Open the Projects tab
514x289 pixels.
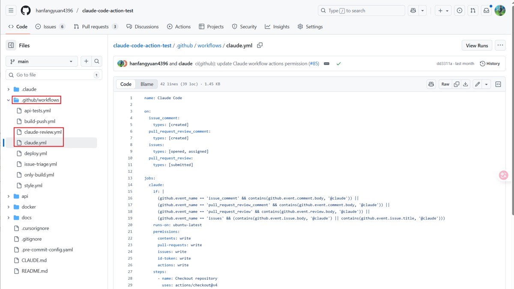click(211, 27)
